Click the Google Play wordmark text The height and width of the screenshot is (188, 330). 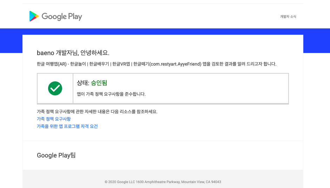62,16
